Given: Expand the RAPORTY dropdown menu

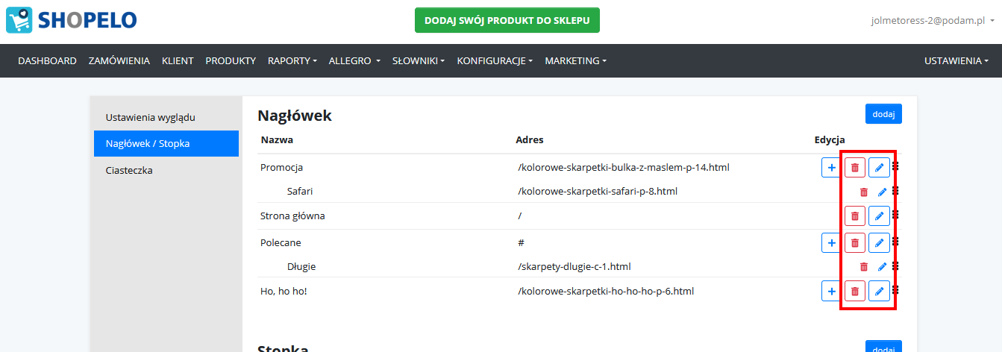Looking at the screenshot, I should tap(292, 61).
